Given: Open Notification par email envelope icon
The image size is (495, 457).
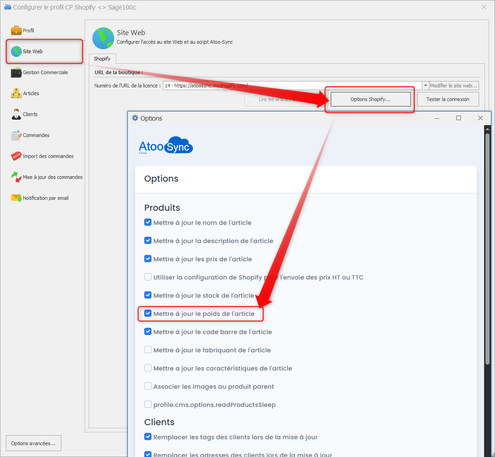Looking at the screenshot, I should (16, 198).
